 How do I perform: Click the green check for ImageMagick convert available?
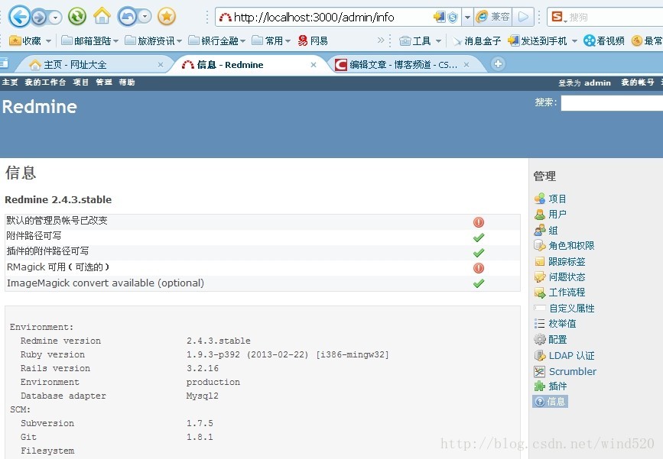478,283
